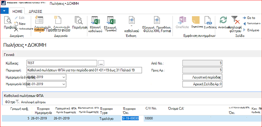Click the Περιήγηση navigate icon
262x127 pixels.
(79, 20)
